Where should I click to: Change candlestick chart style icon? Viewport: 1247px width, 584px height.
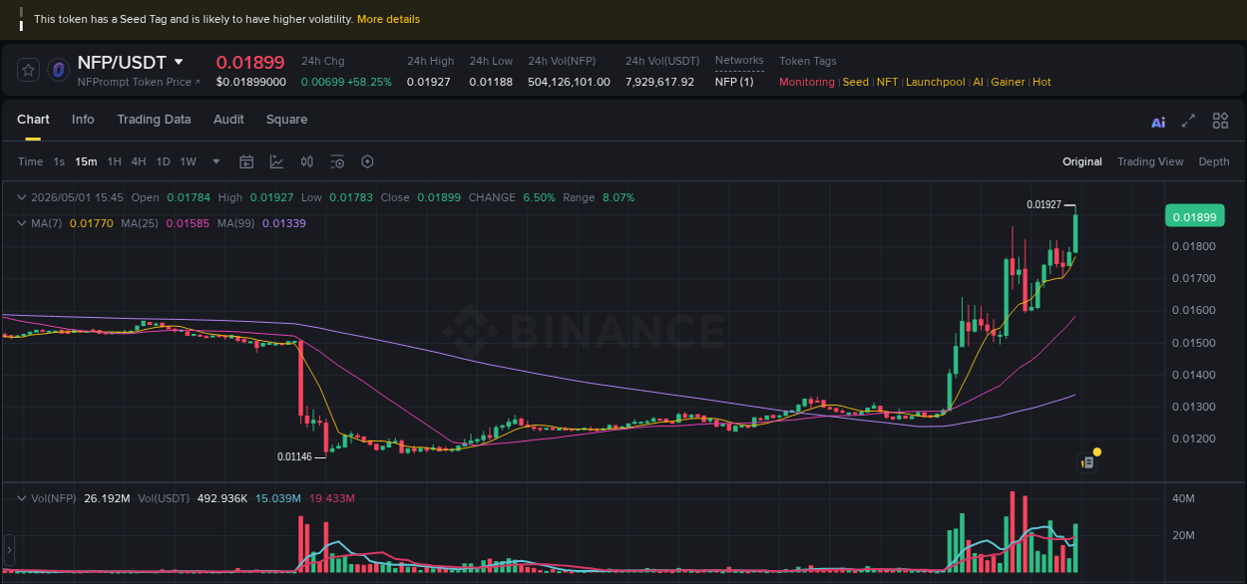307,161
